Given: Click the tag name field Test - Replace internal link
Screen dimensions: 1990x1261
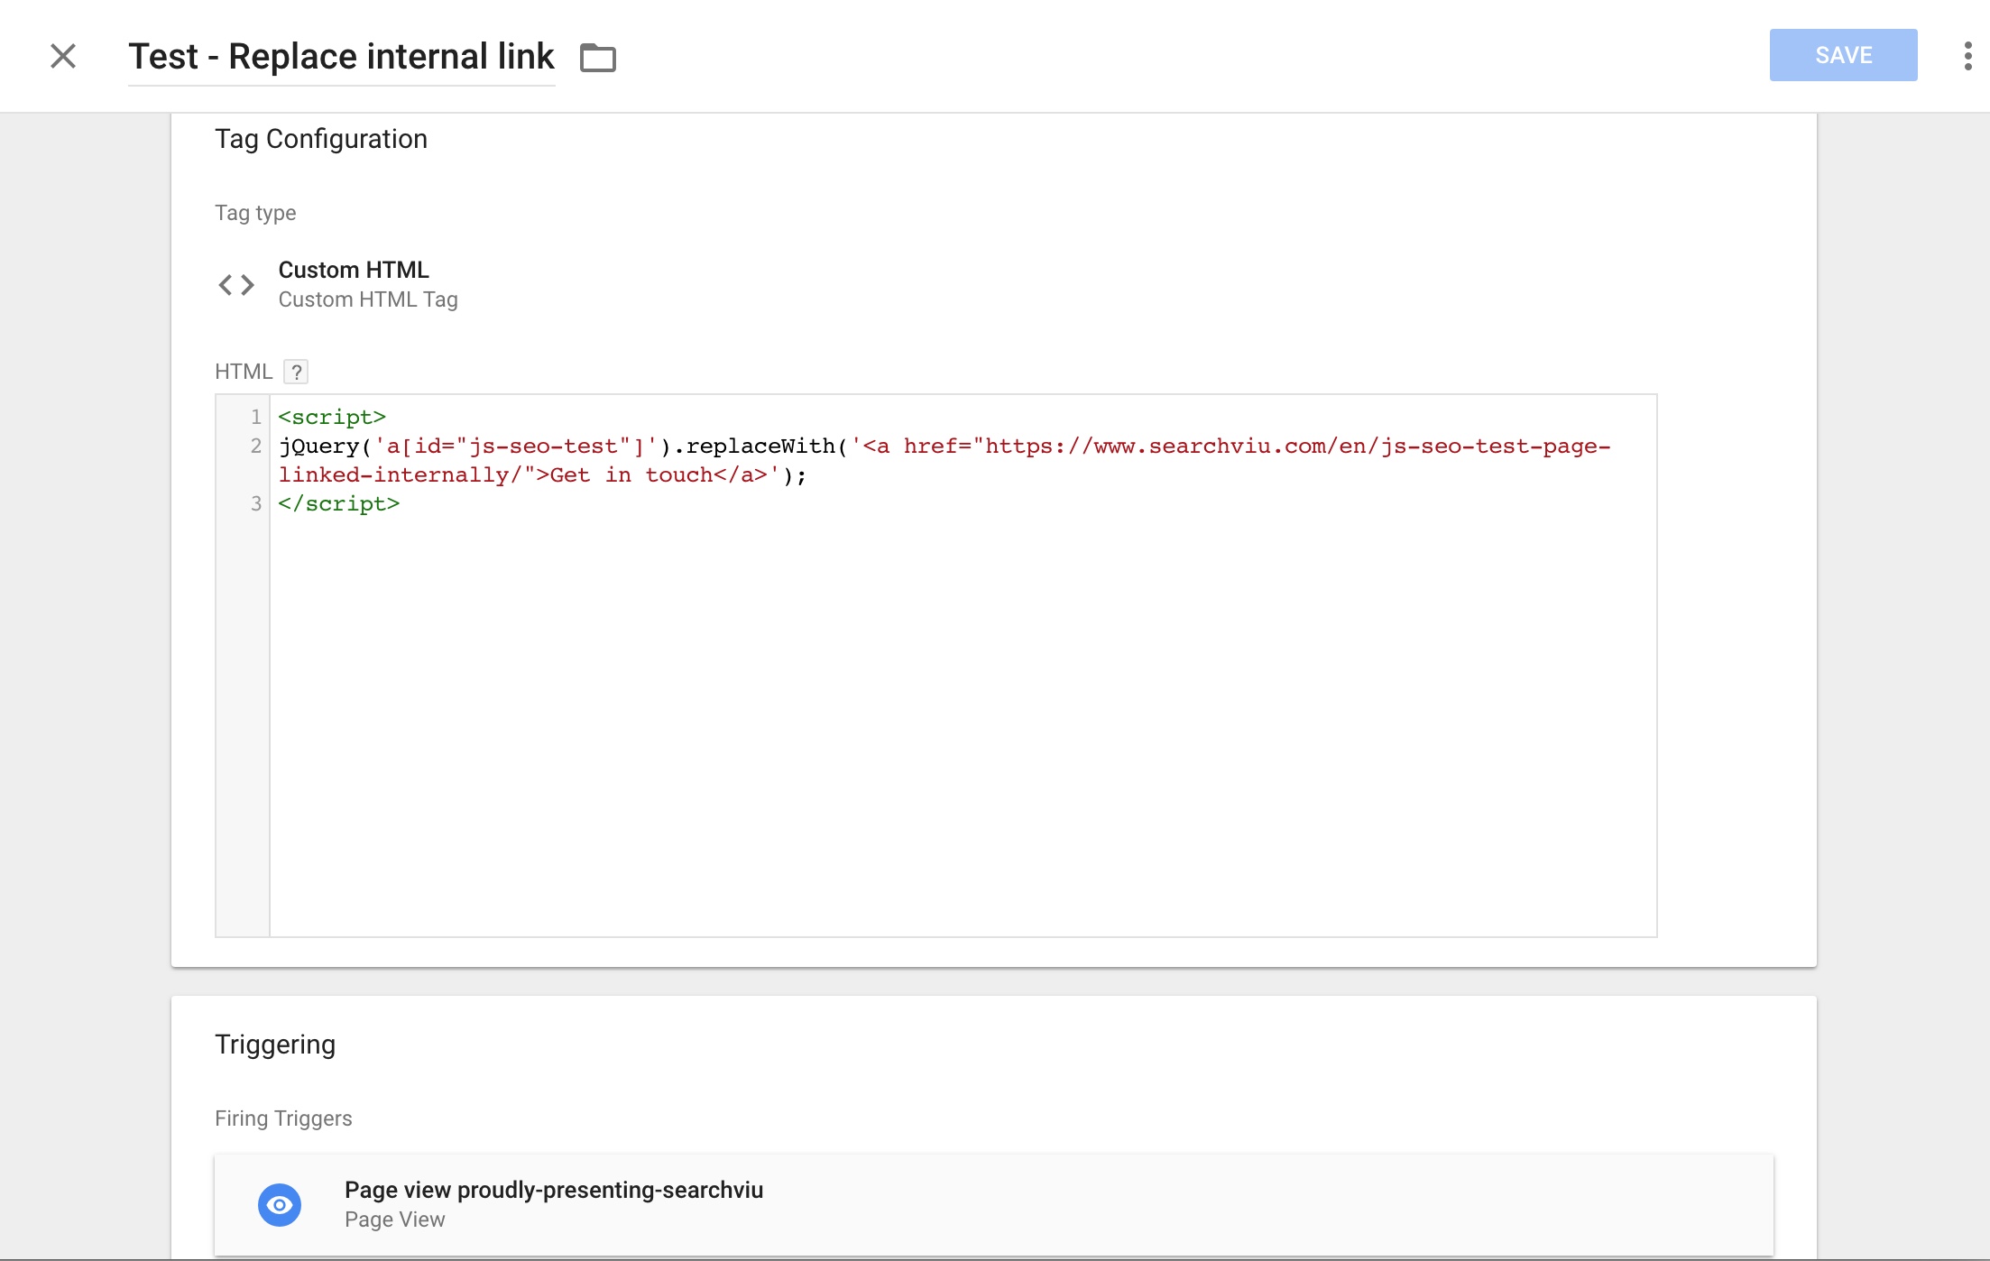Looking at the screenshot, I should point(341,56).
